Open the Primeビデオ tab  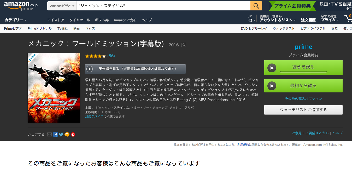tap(13, 28)
